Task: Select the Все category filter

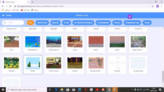Action: [30, 23]
